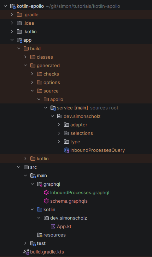Select the resources folder row
The width and height of the screenshot is (152, 257).
point(76,235)
